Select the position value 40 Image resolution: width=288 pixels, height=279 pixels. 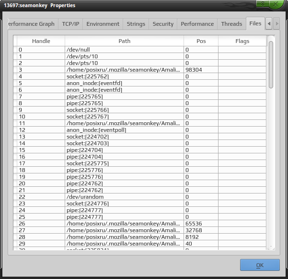189,244
